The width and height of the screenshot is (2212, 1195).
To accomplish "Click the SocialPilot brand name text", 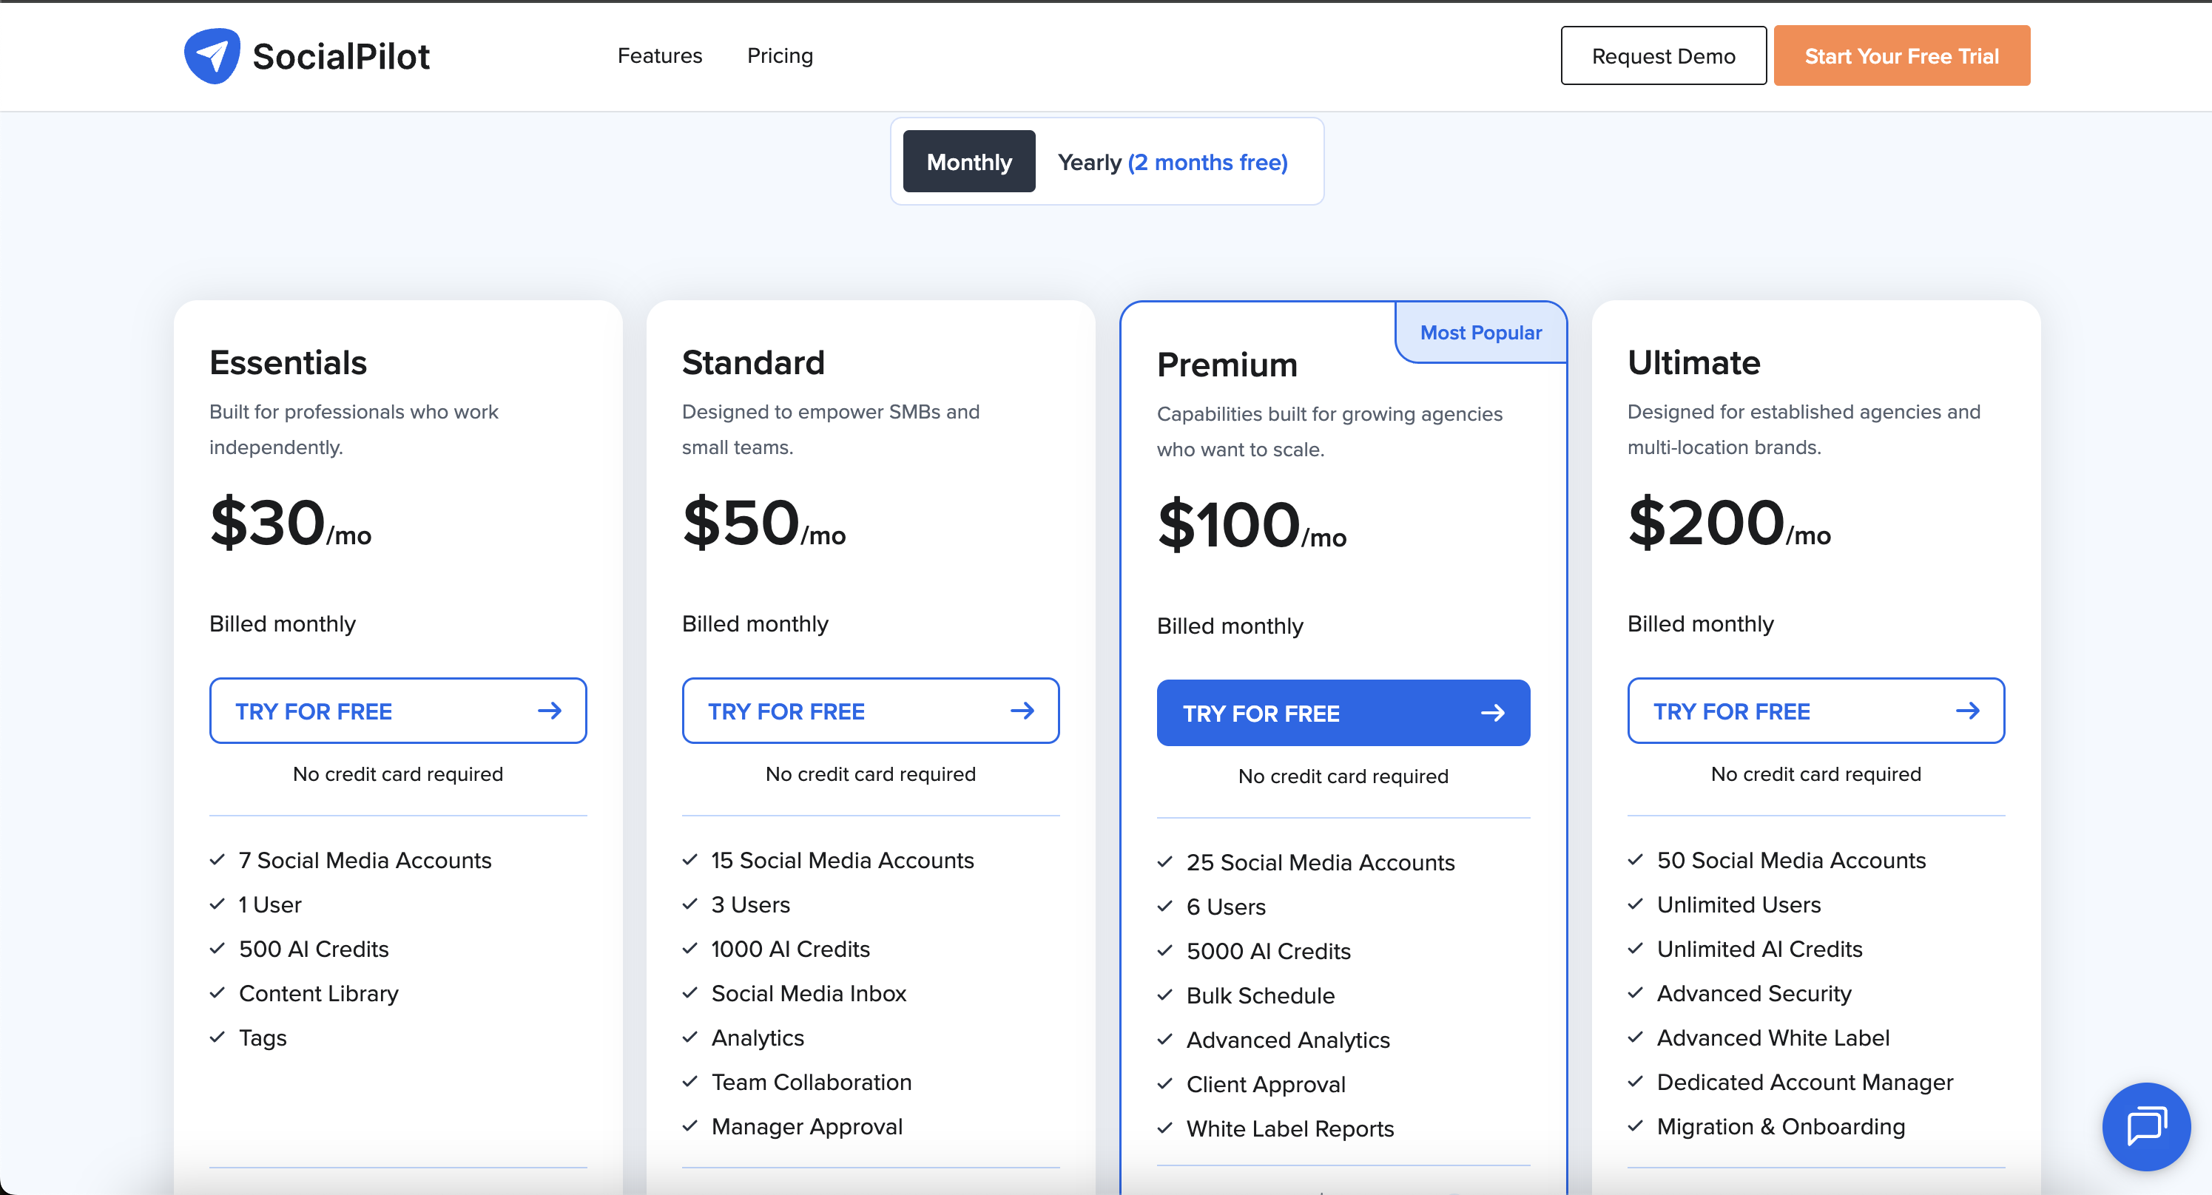I will (341, 57).
